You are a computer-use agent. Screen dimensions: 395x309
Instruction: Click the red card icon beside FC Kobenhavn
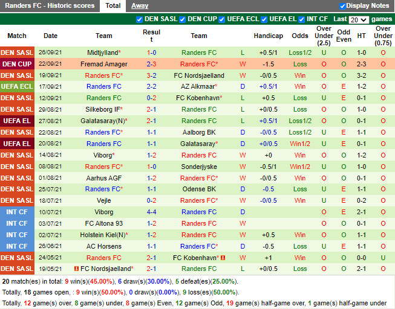[223, 258]
